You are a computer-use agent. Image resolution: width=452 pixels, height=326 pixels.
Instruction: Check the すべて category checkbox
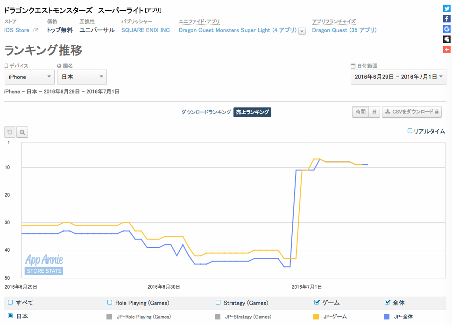10,302
